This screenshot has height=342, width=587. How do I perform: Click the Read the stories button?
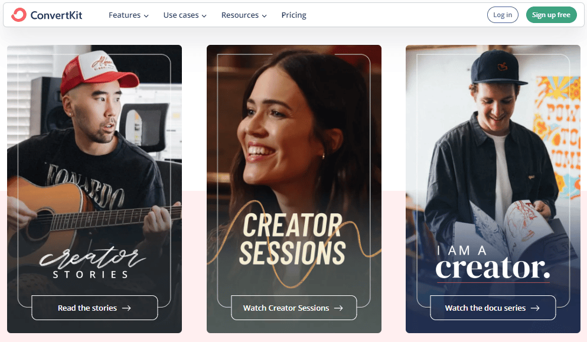click(94, 308)
